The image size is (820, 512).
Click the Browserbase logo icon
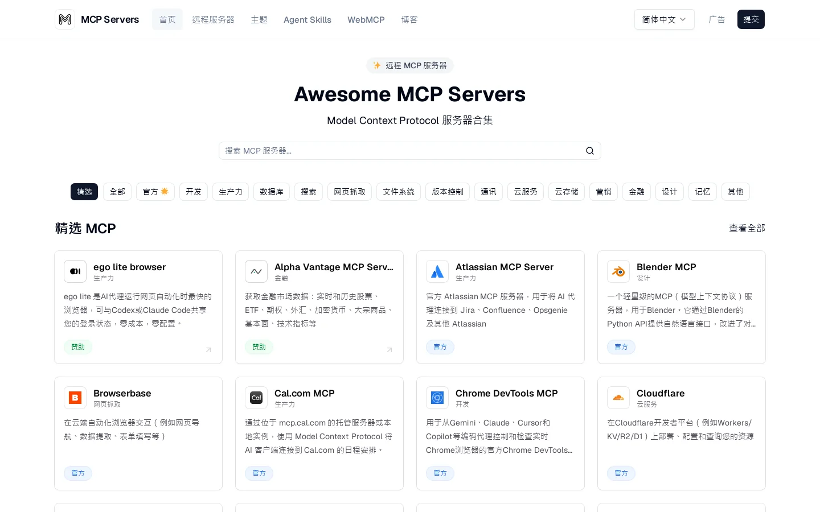[75, 398]
